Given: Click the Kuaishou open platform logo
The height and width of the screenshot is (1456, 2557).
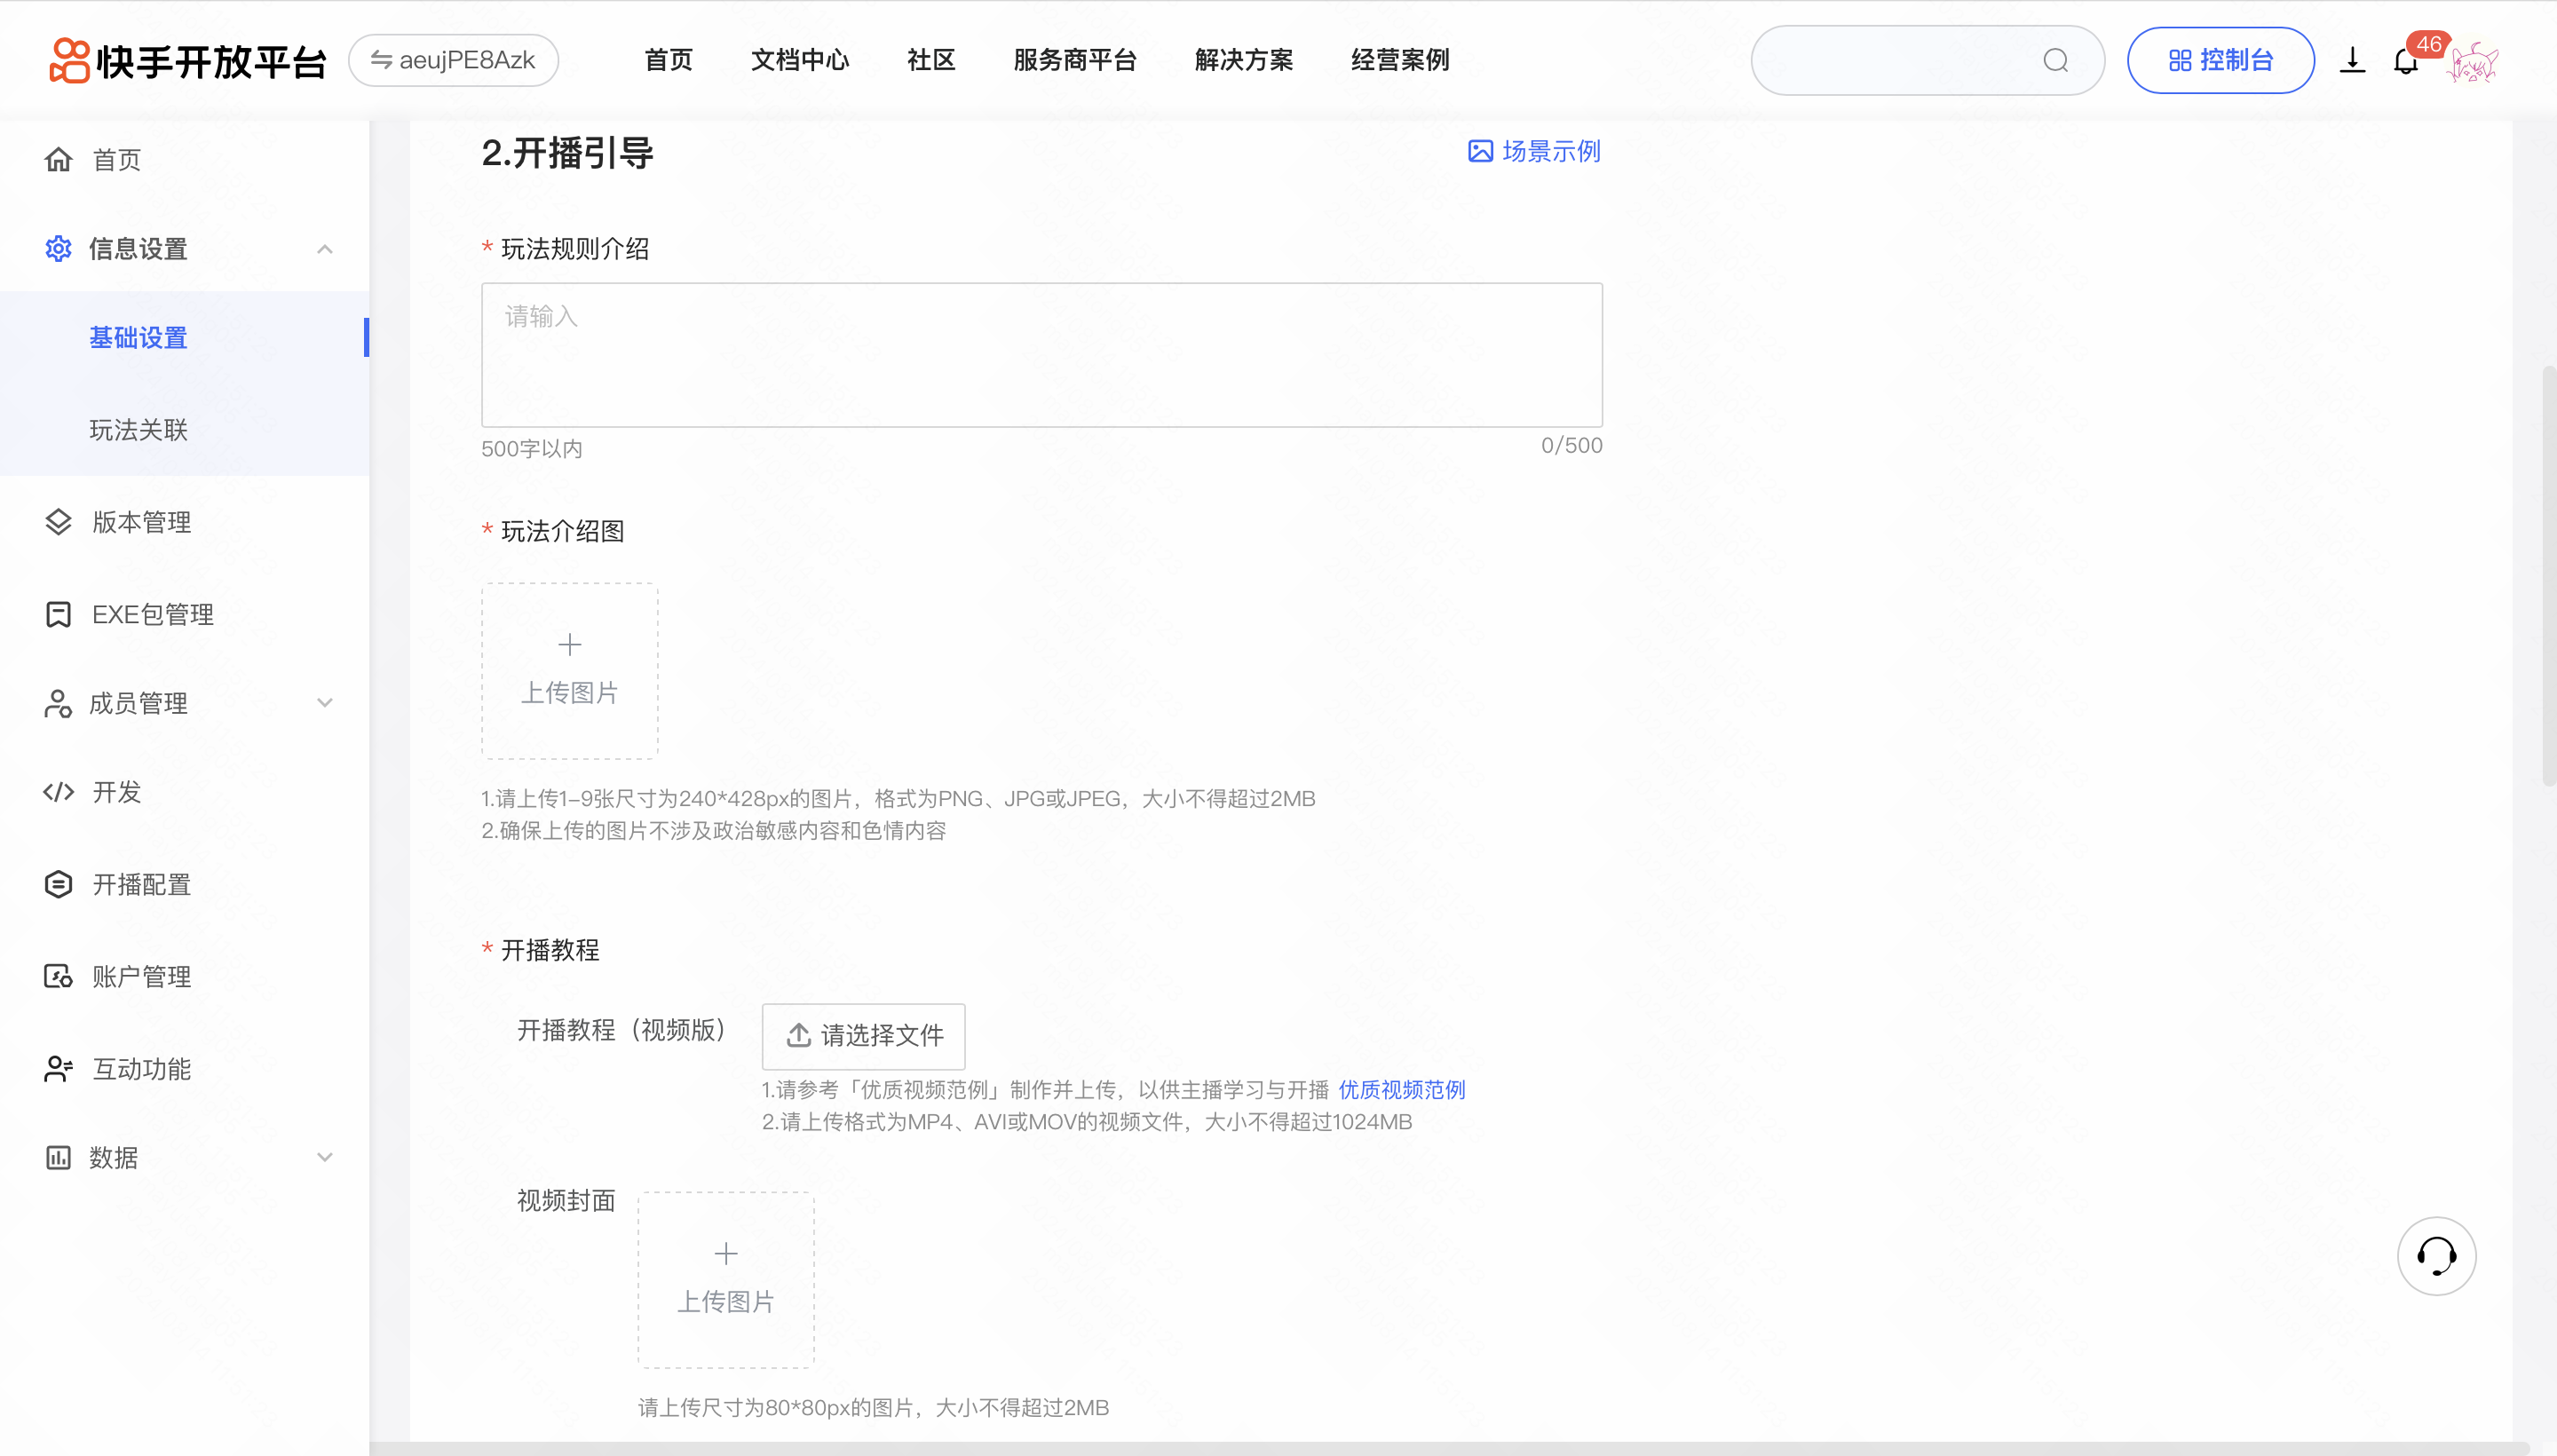Looking at the screenshot, I should tap(188, 61).
